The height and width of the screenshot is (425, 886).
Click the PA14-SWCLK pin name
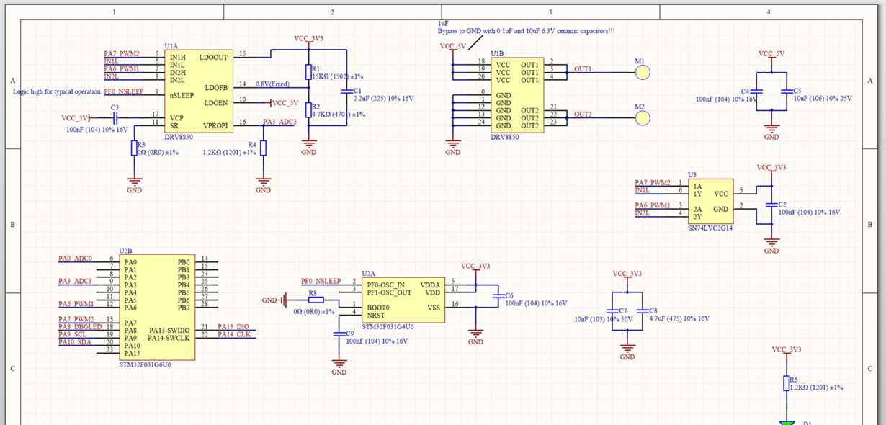[169, 337]
